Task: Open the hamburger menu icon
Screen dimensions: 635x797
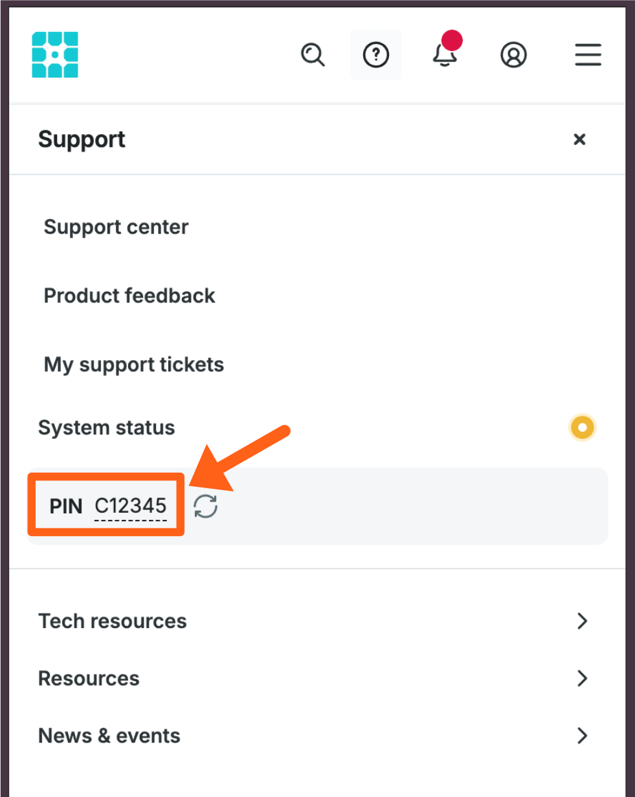Action: (588, 55)
